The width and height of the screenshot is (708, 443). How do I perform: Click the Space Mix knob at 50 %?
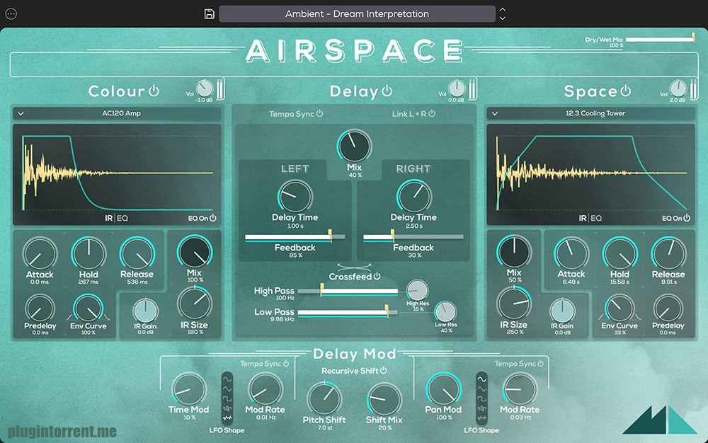[x=514, y=252]
